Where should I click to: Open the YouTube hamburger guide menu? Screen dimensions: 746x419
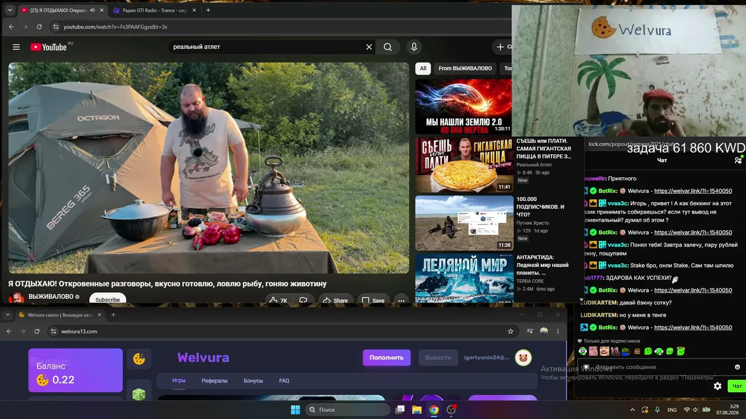coord(16,47)
